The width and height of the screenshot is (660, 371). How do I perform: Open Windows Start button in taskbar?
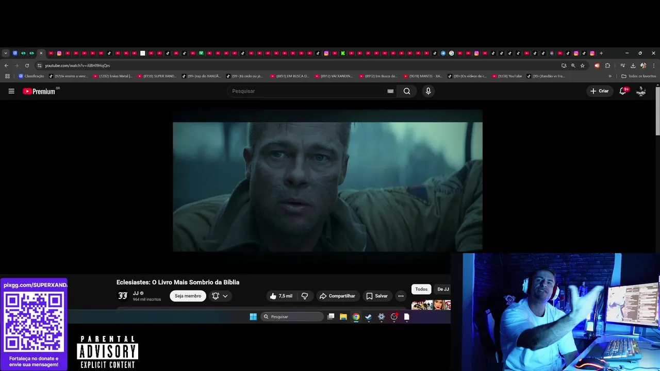click(253, 316)
